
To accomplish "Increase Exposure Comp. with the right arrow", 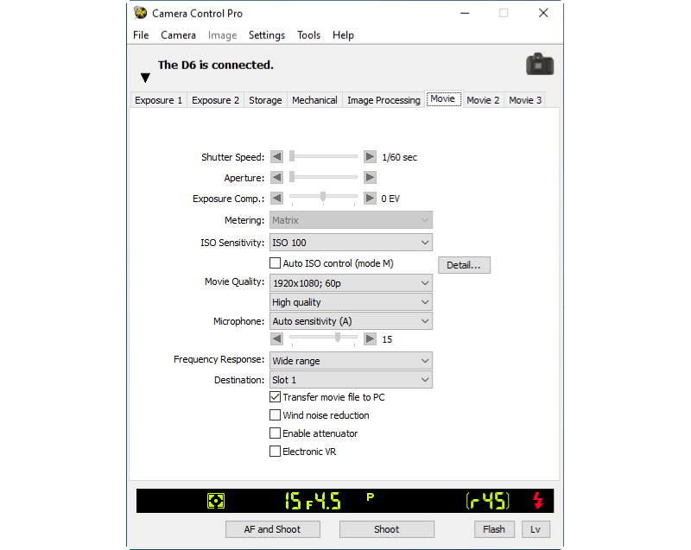I will click(370, 199).
